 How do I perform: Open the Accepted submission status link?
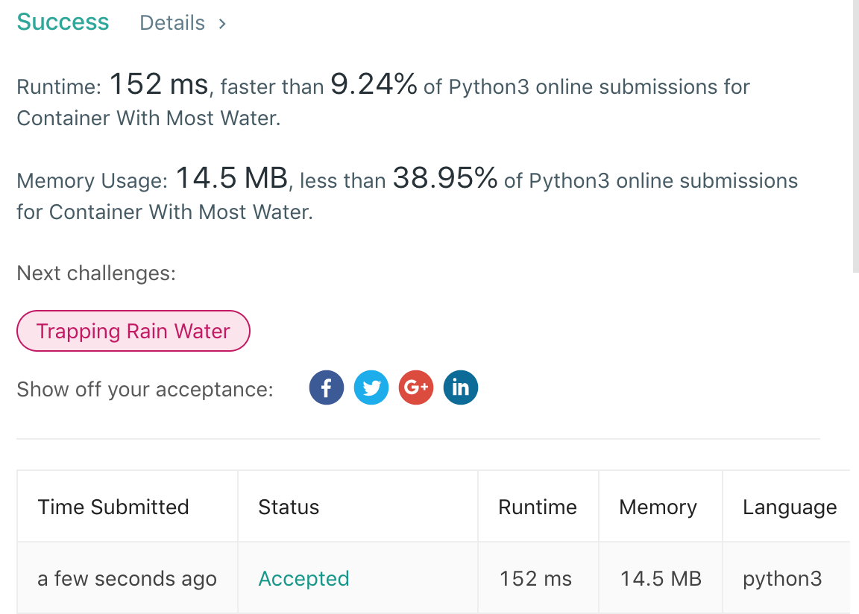303,578
